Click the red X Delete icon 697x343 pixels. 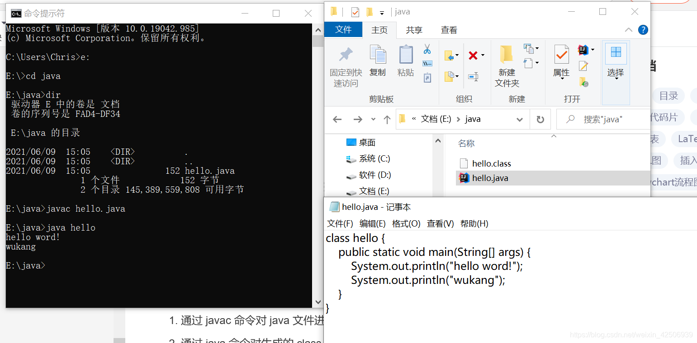tap(473, 56)
